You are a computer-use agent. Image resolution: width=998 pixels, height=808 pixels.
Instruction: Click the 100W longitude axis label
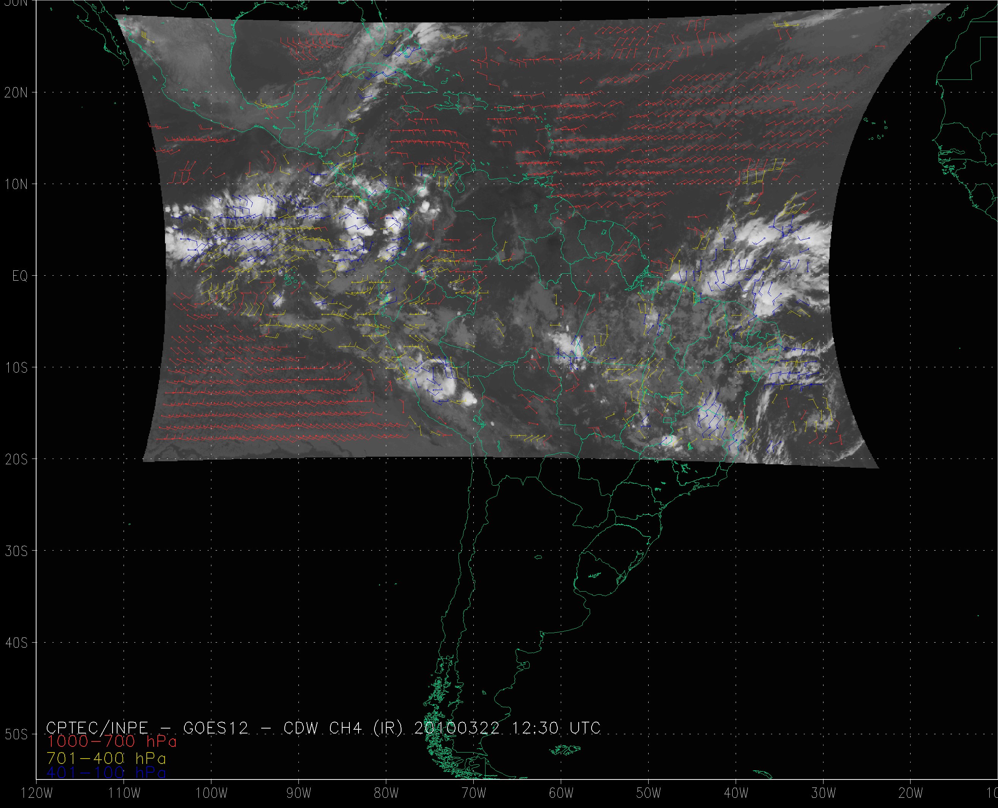pyautogui.click(x=212, y=794)
